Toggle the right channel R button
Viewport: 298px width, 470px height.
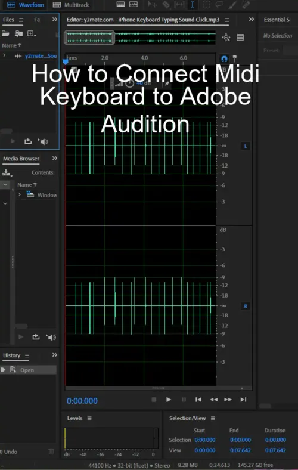tap(246, 306)
